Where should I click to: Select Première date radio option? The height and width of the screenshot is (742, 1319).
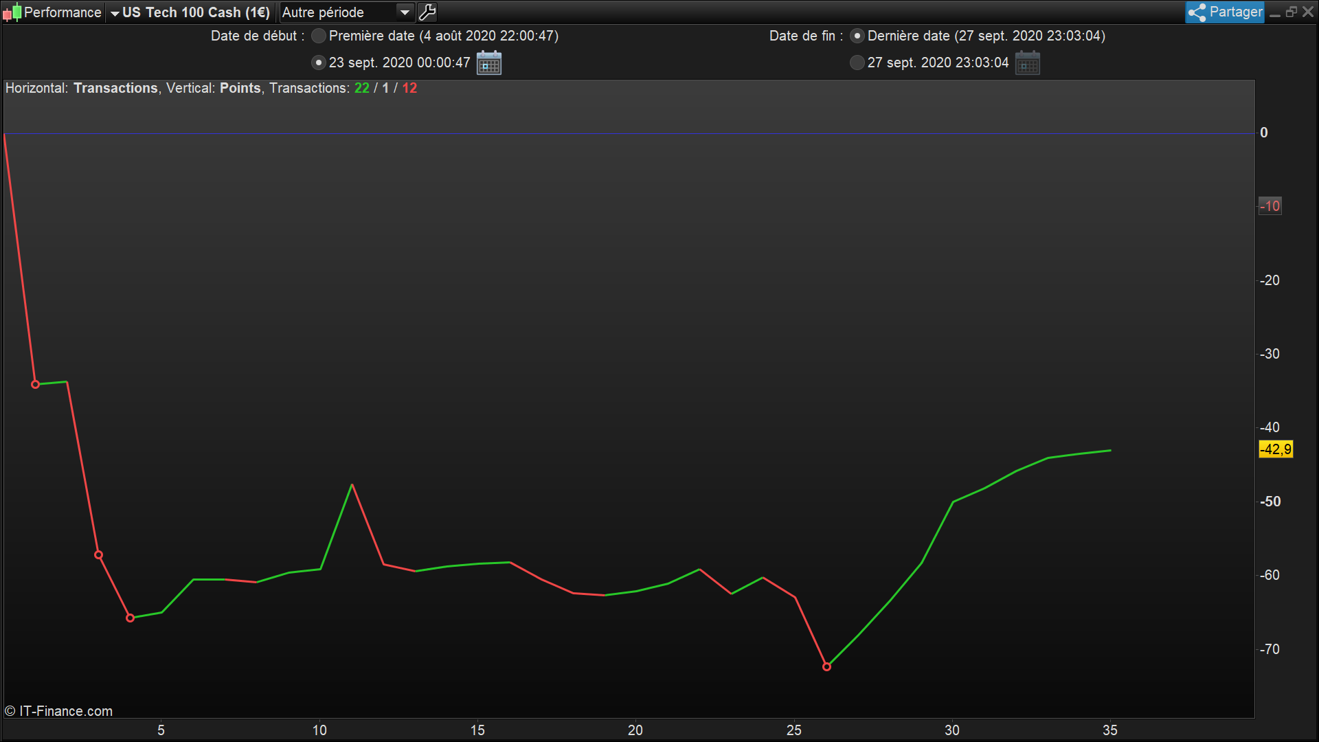[x=318, y=36]
